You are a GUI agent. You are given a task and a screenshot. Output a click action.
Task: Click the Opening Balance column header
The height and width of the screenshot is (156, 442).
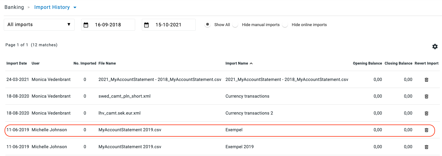(367, 63)
